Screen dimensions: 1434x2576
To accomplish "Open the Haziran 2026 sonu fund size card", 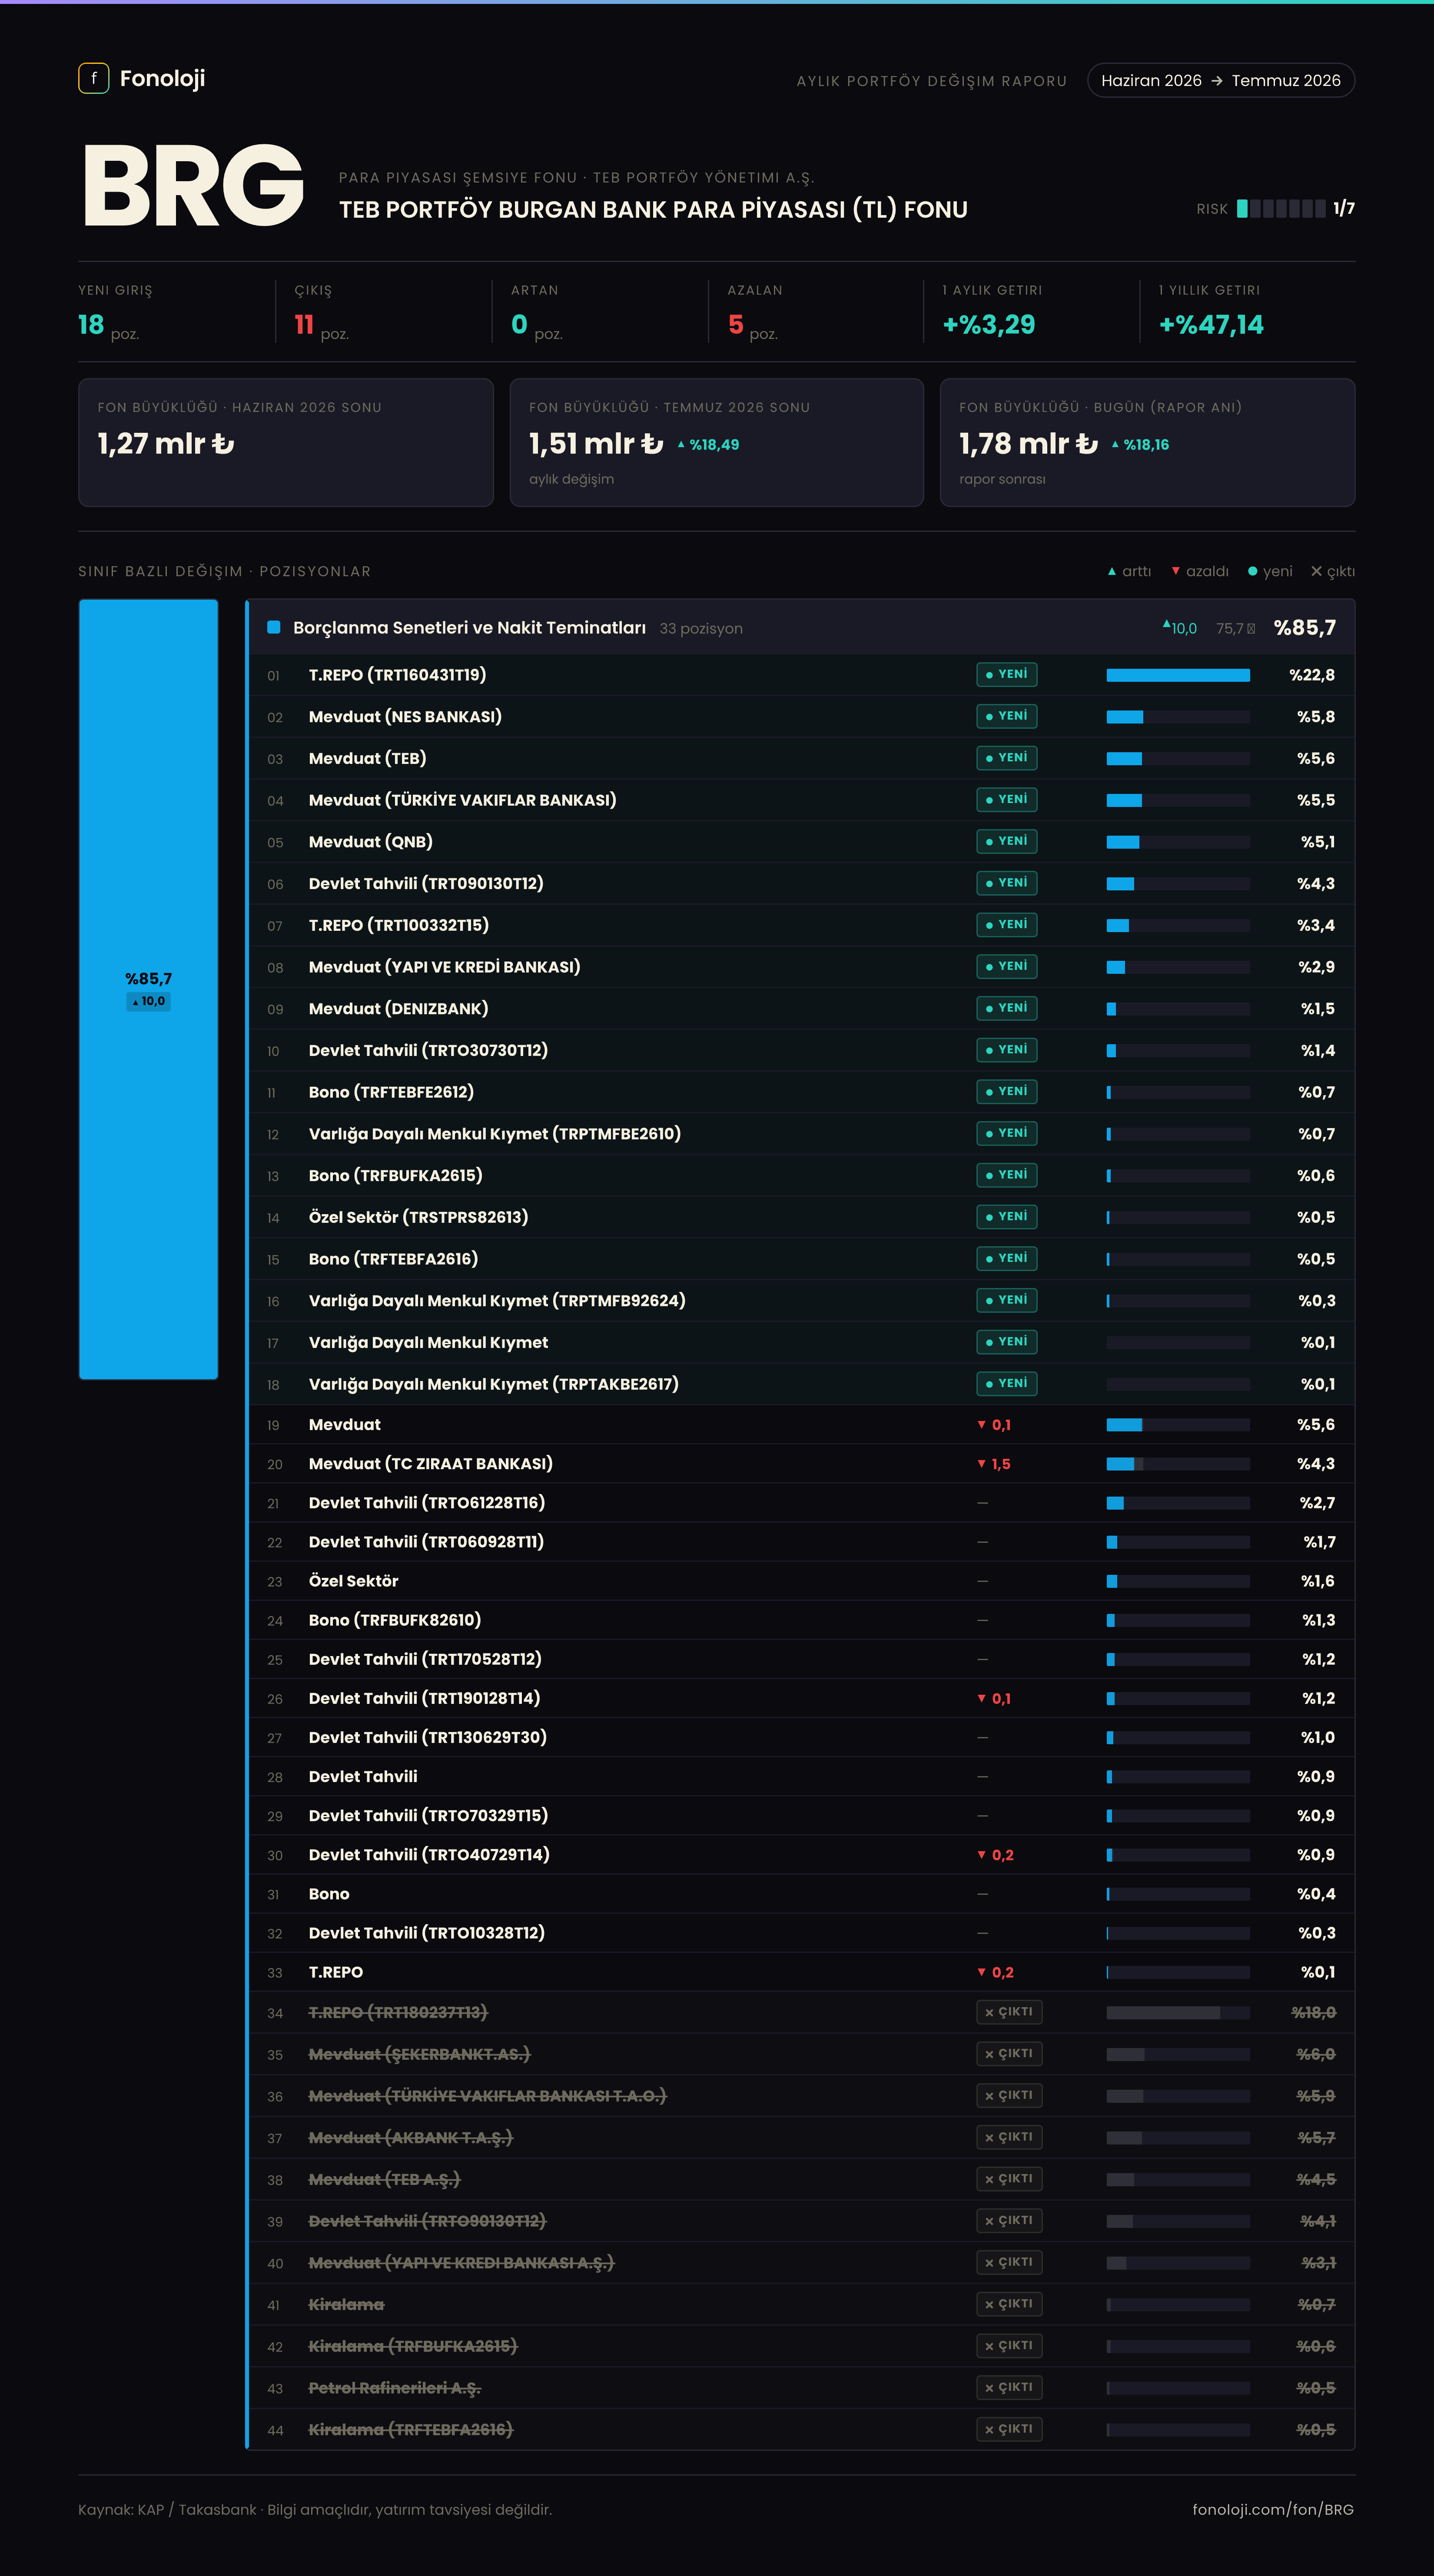I will pos(286,442).
